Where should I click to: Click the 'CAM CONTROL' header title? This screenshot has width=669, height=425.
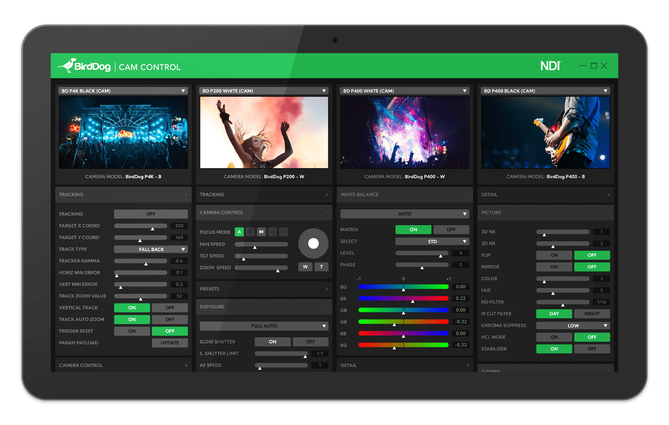point(150,67)
